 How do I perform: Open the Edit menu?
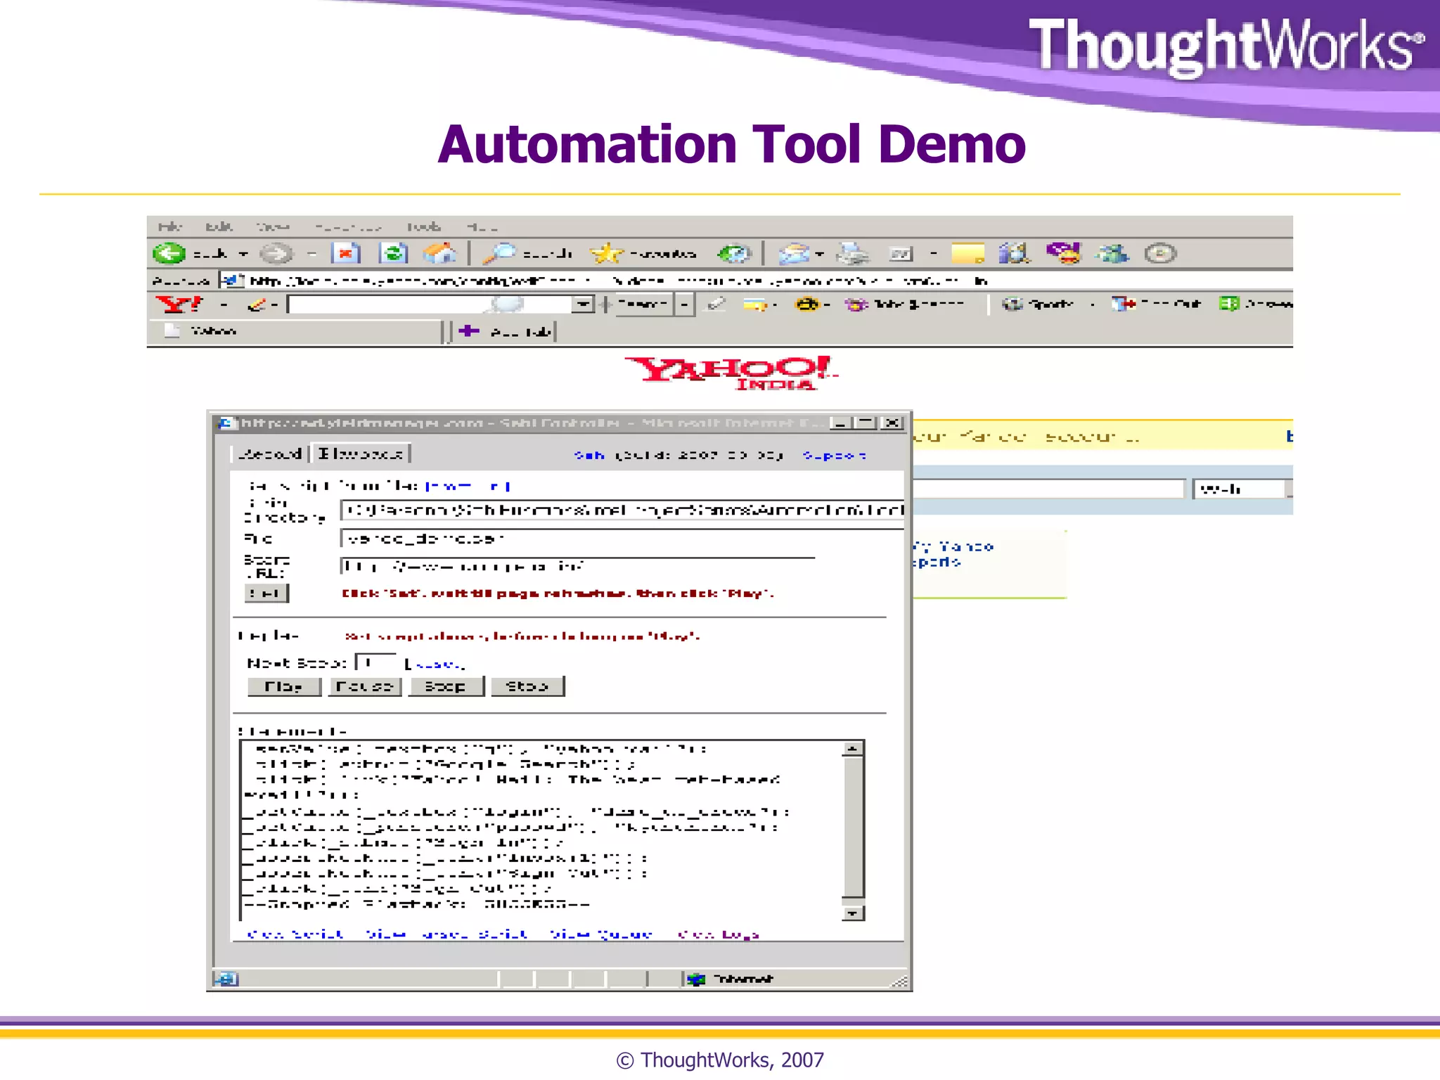click(219, 226)
